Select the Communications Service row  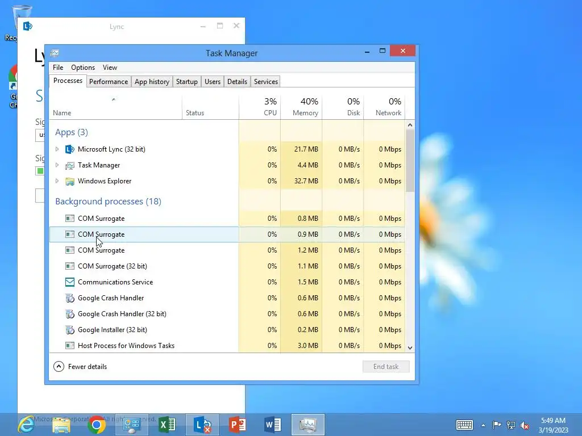click(x=227, y=282)
